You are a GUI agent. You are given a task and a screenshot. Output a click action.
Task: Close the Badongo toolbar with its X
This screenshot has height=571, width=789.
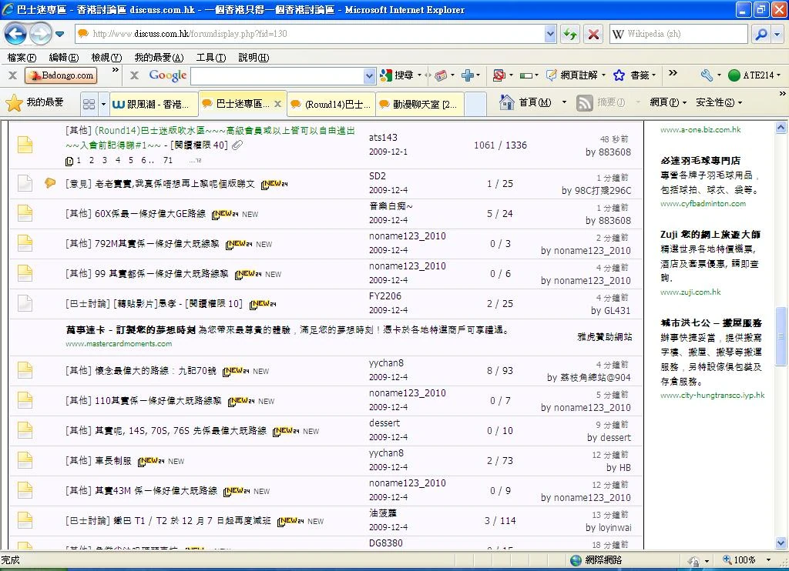click(x=12, y=75)
